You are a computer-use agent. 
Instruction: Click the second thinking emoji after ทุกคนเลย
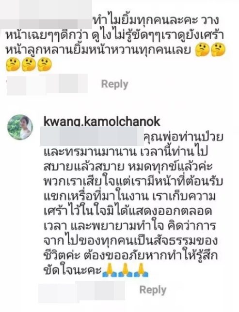[218, 50]
